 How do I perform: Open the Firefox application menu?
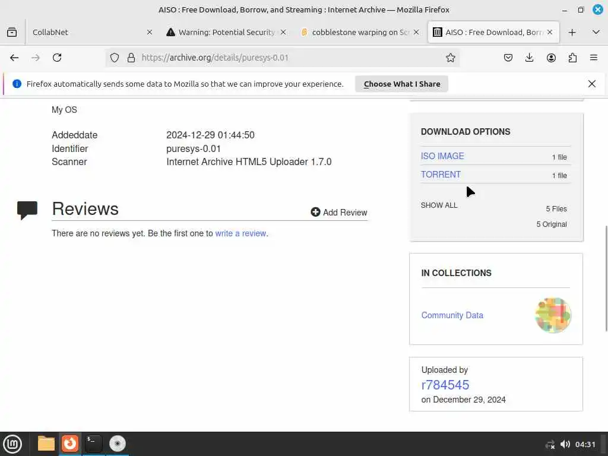[x=594, y=58]
